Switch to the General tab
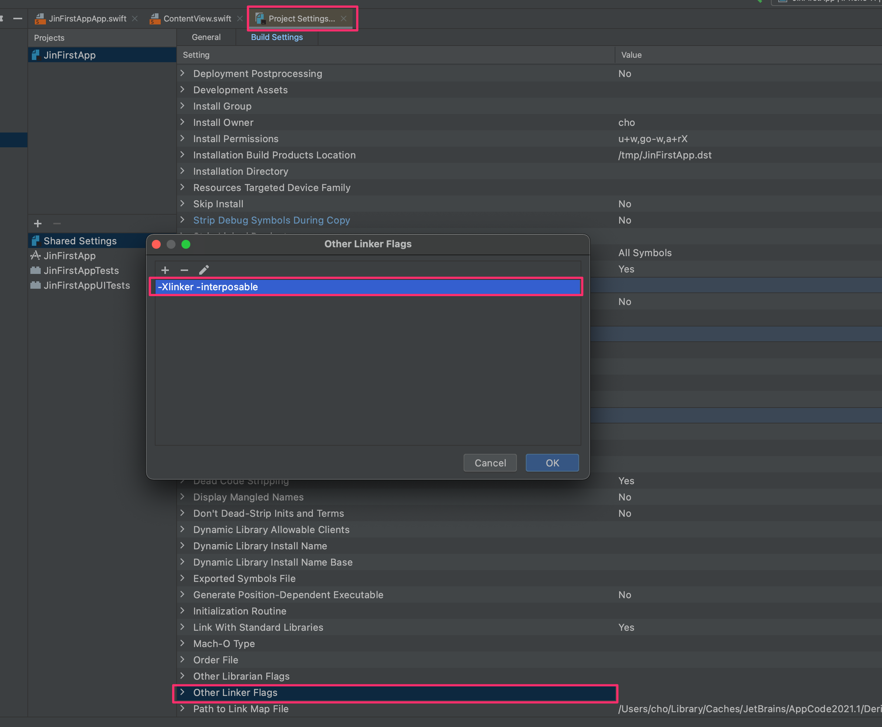The image size is (882, 727). coord(206,37)
